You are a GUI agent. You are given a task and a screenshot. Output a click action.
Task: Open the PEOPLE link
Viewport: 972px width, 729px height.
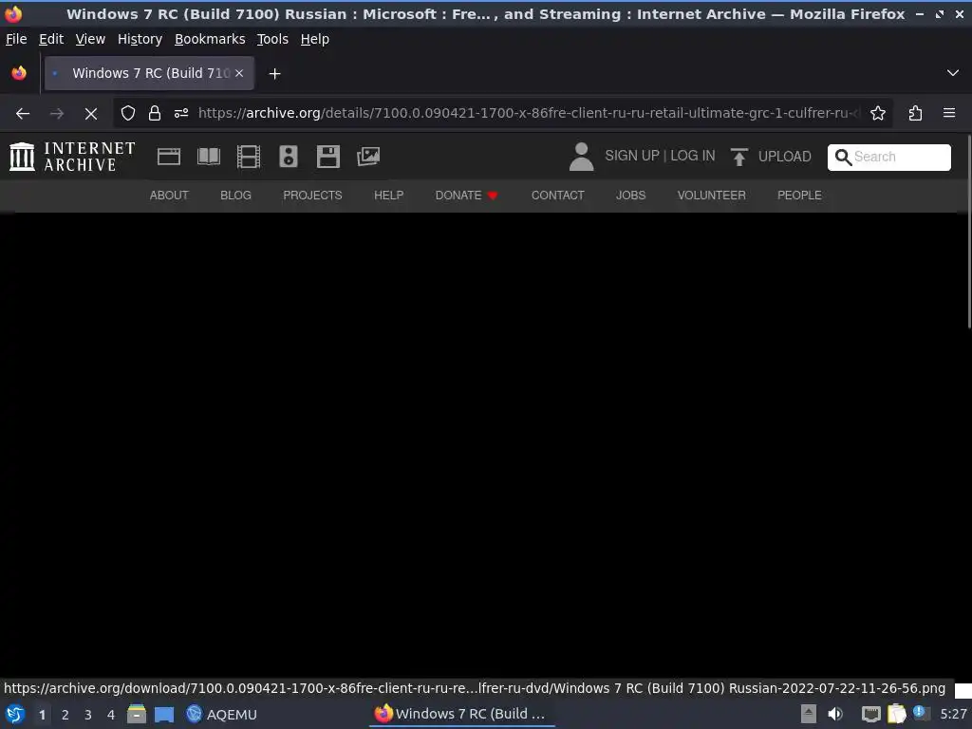[x=799, y=196]
